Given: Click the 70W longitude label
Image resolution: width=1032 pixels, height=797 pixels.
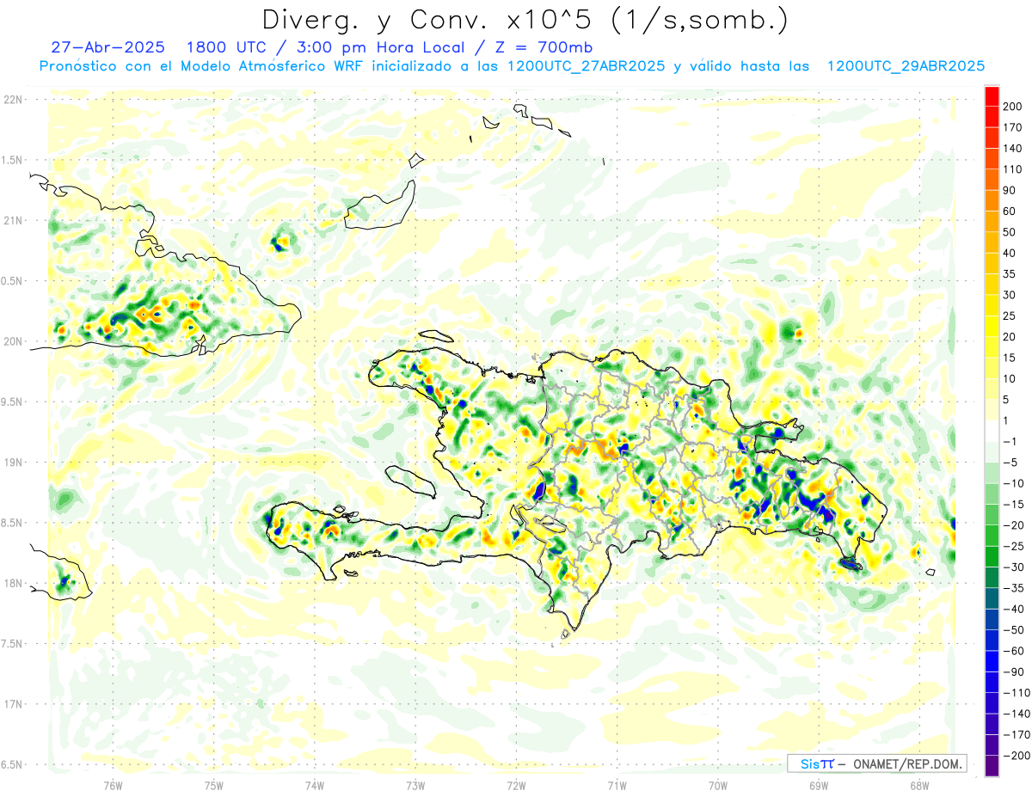Looking at the screenshot, I should (x=718, y=785).
